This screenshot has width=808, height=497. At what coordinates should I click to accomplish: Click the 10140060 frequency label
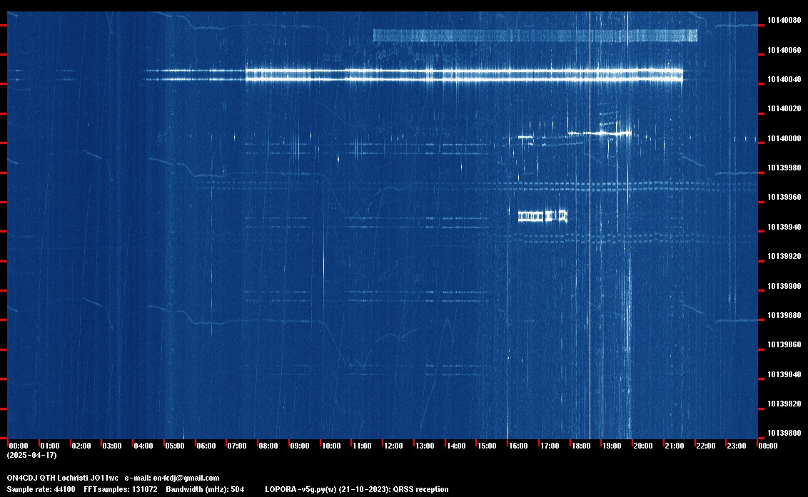(784, 50)
